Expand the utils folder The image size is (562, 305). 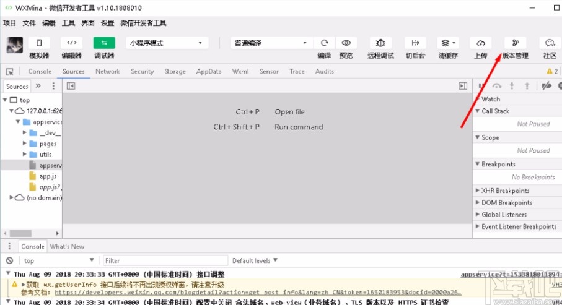tap(24, 154)
